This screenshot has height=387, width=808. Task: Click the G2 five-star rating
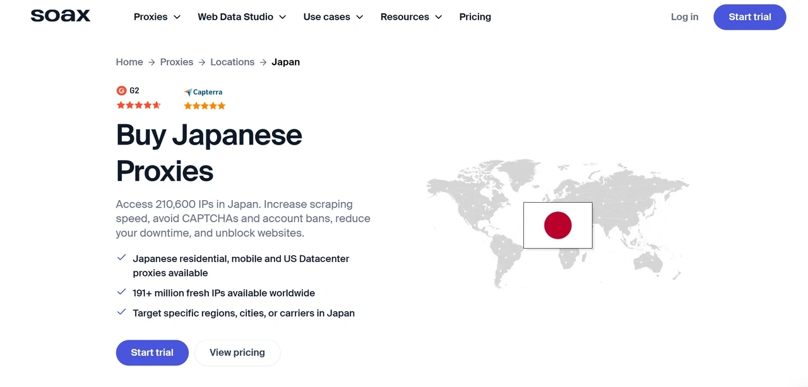click(x=138, y=105)
